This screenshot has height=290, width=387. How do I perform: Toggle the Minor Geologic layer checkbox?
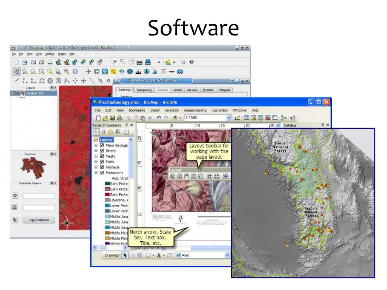(x=102, y=145)
